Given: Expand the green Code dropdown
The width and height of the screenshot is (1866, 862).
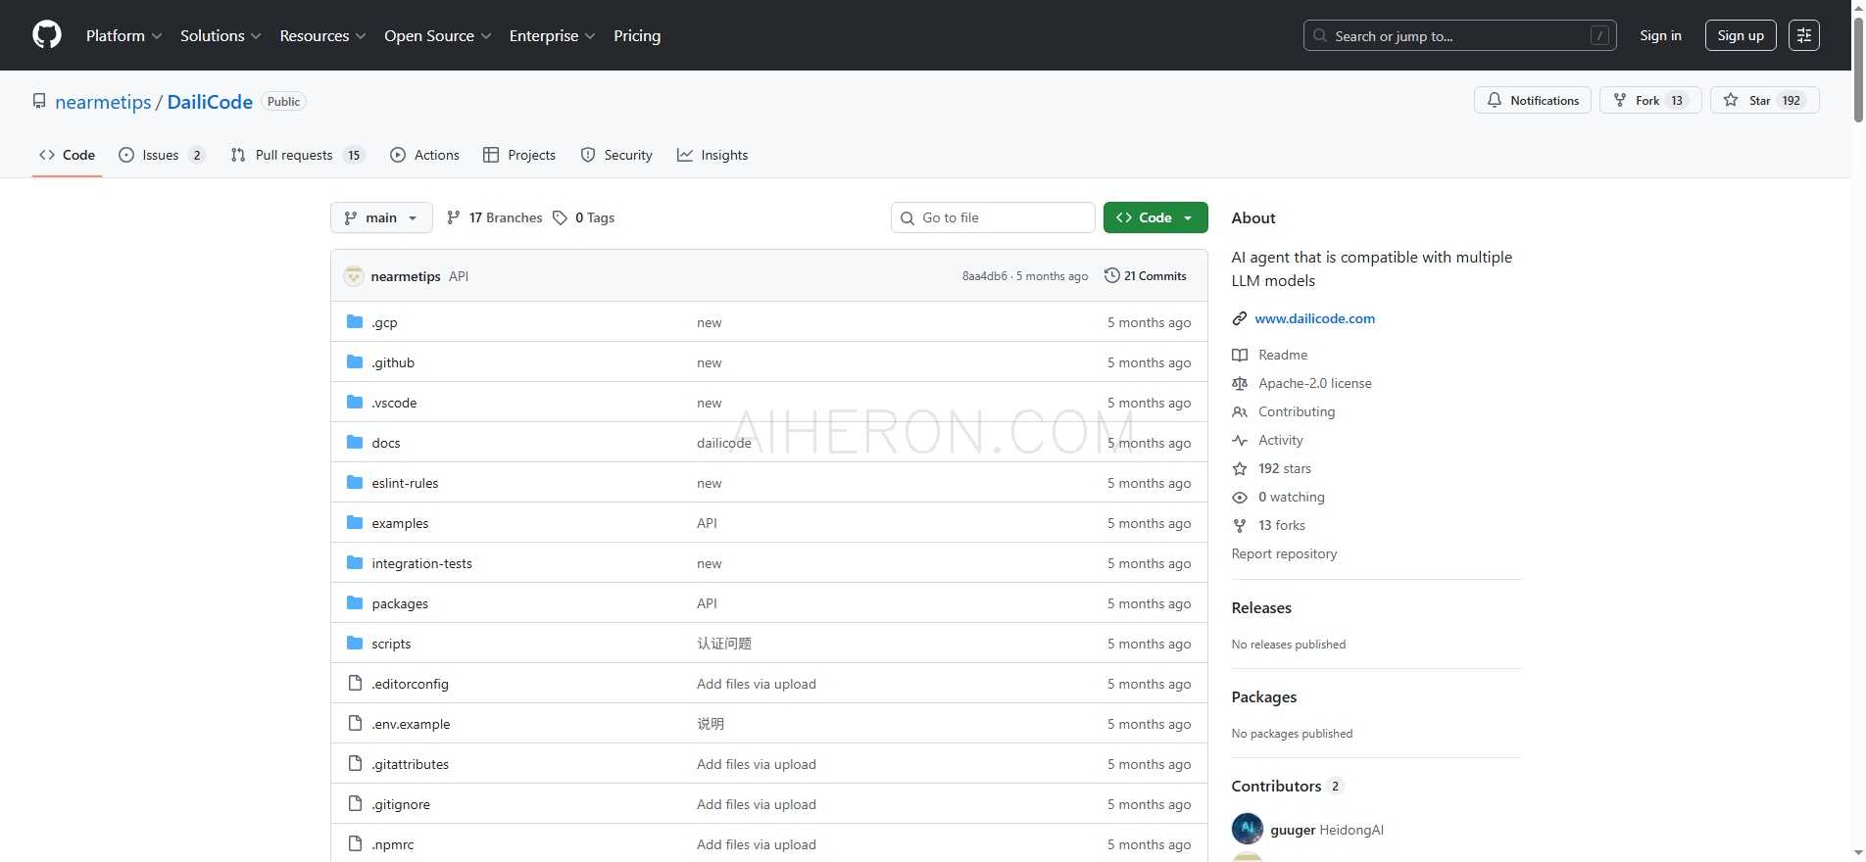Looking at the screenshot, I should [1154, 217].
